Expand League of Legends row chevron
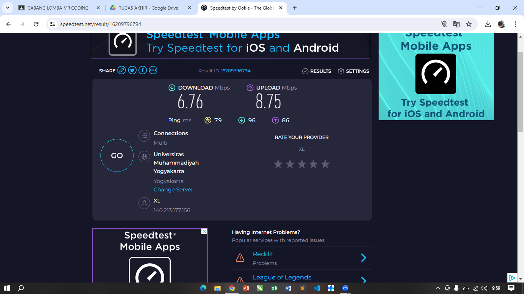524x294 pixels. coord(364,280)
